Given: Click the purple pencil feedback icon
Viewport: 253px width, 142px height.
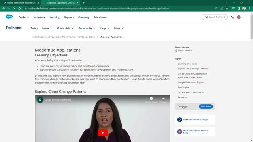Looking at the screenshot, I should click(179, 132).
